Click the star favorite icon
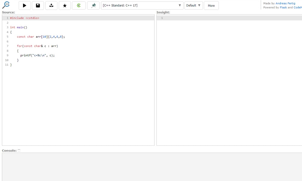The width and height of the screenshot is (302, 181). [x=65, y=5]
